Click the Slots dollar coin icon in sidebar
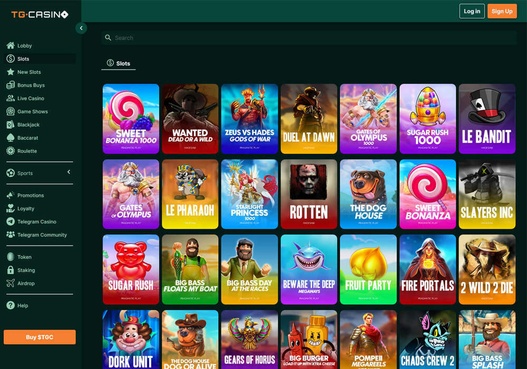The image size is (527, 369). [11, 59]
